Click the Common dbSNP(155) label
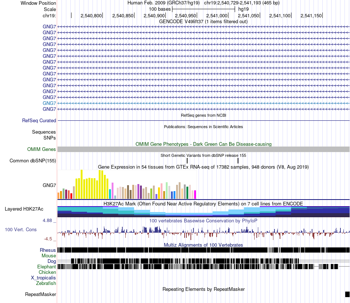Viewport: 350px width, 303px height. pos(32,161)
